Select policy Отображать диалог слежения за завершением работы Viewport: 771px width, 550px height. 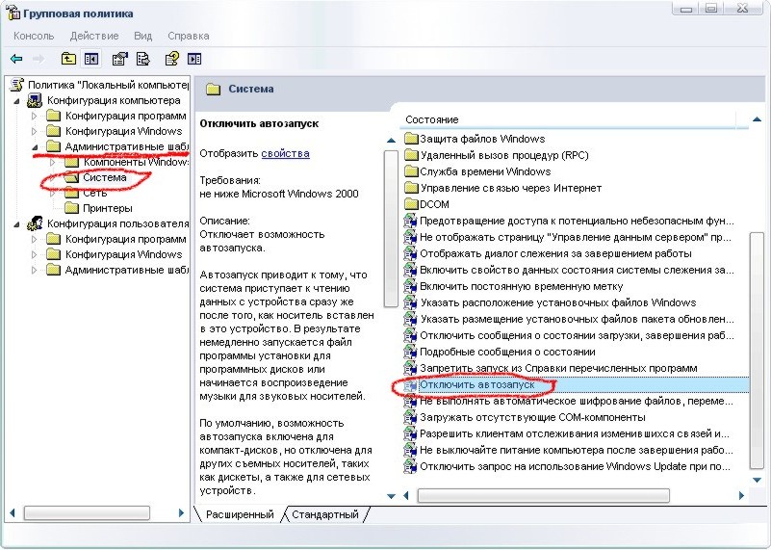click(x=548, y=253)
